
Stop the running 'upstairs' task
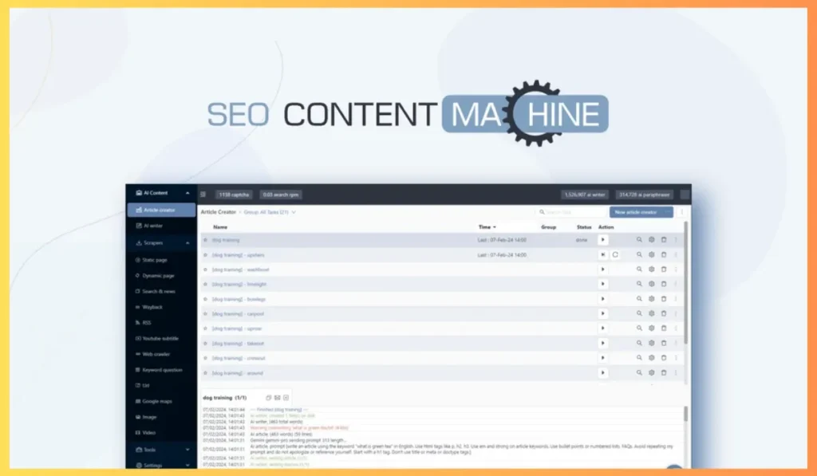603,254
